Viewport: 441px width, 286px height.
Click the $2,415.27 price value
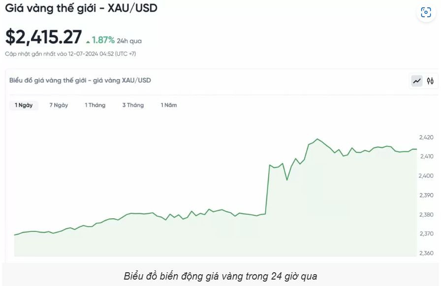coord(44,37)
